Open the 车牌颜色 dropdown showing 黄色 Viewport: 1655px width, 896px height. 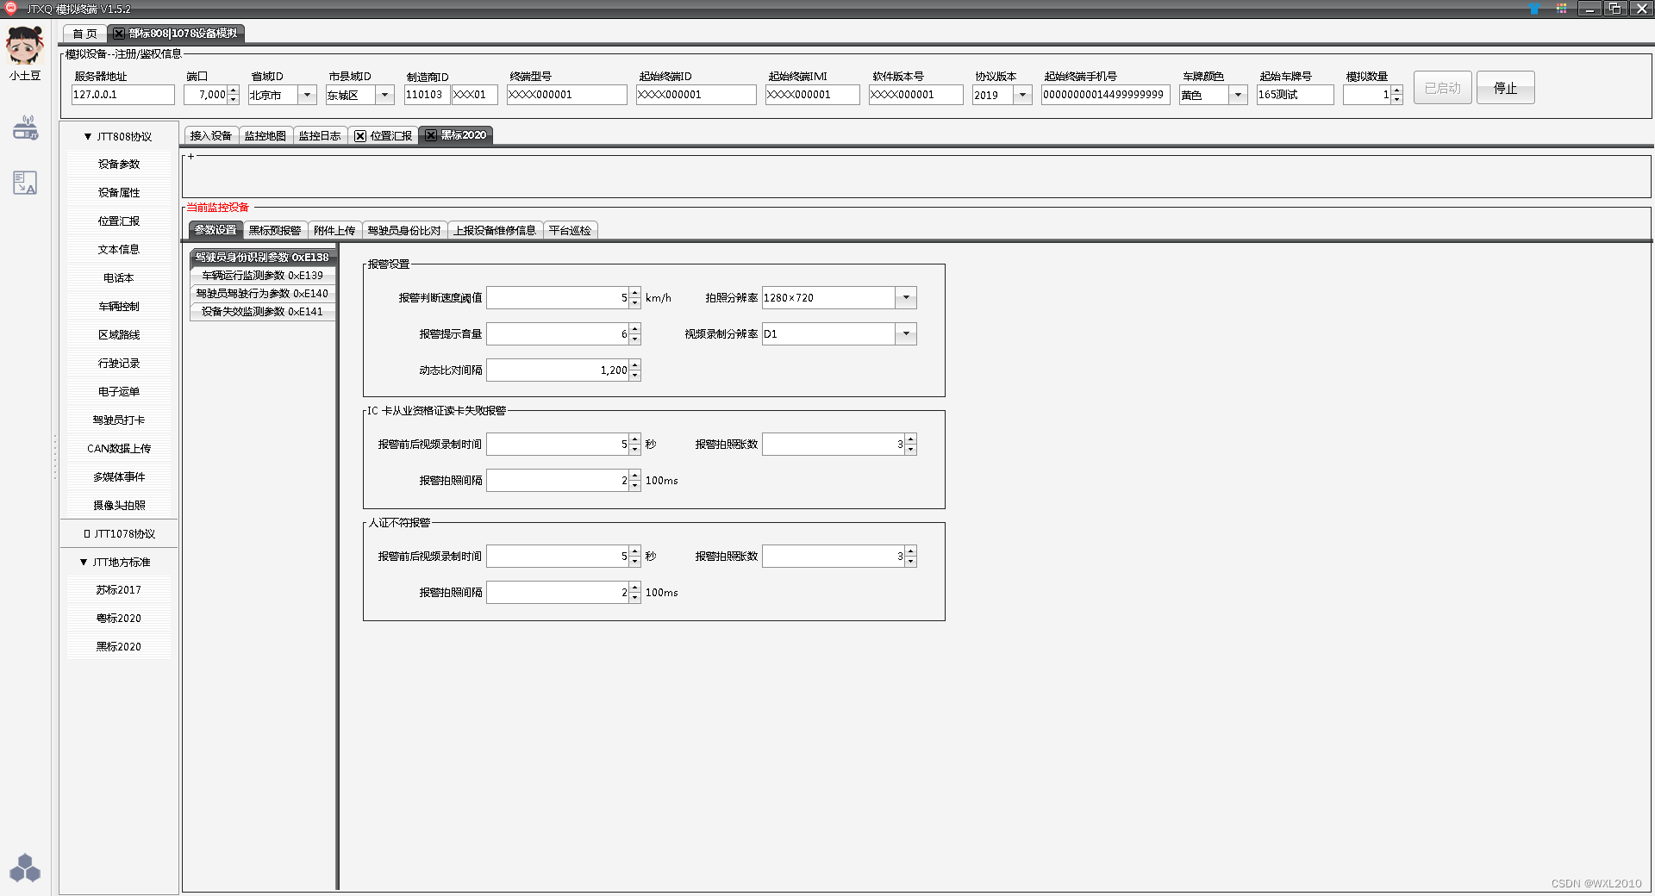[1239, 95]
